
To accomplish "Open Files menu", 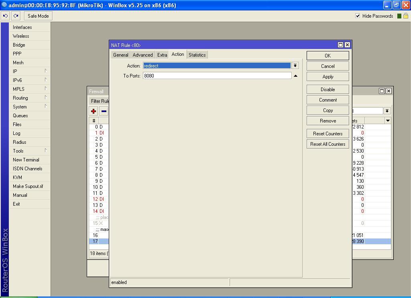I will pyautogui.click(x=29, y=125).
